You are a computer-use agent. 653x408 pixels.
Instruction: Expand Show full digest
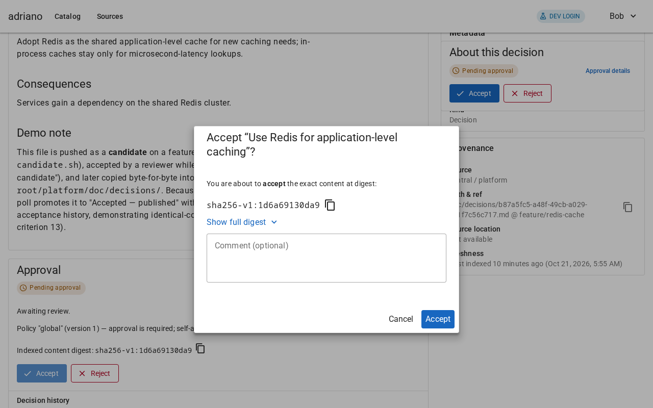tap(242, 222)
